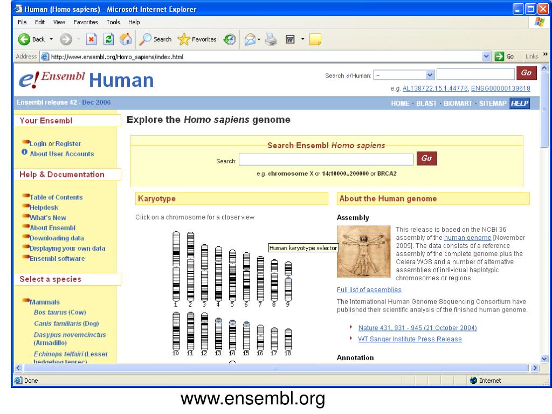Open the Search toolbar button
The width and height of the screenshot is (552, 414).
(155, 39)
